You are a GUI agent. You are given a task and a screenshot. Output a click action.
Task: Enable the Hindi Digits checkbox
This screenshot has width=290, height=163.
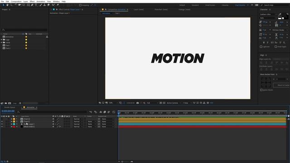(x=276, y=47)
